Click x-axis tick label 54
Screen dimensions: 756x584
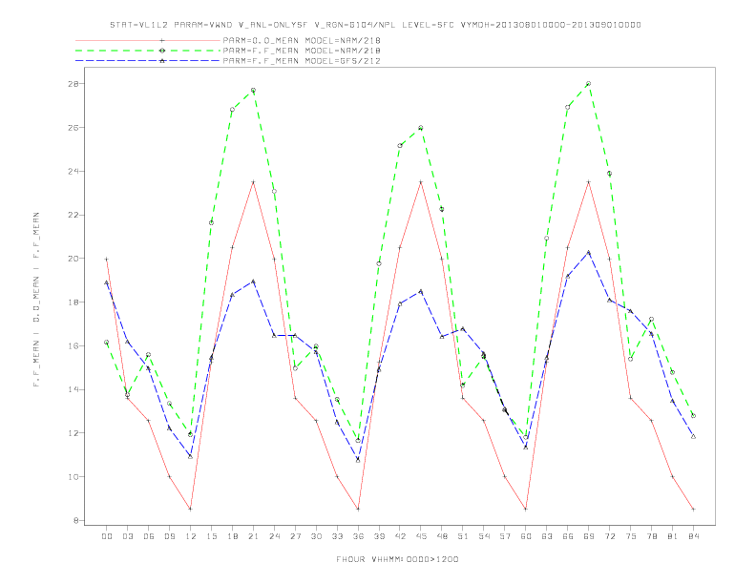[x=484, y=536]
